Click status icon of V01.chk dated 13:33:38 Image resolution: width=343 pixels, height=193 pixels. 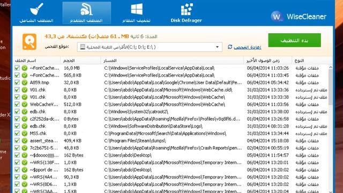[x=25, y=97]
